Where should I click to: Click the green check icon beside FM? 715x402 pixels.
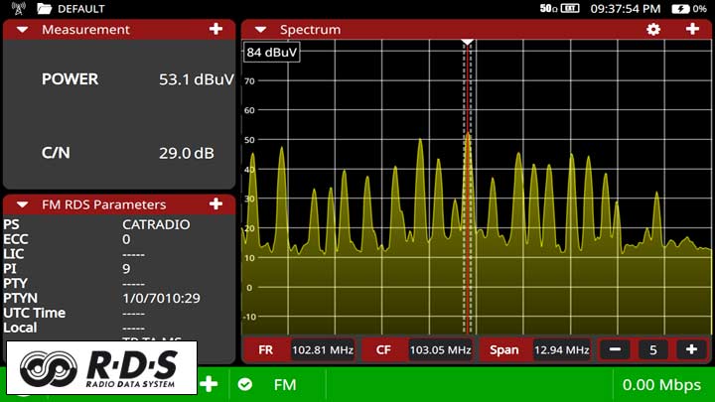coord(245,384)
